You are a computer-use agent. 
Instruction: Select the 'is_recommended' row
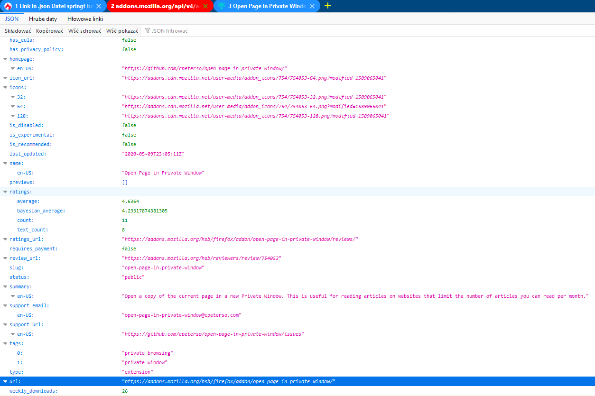(x=297, y=144)
